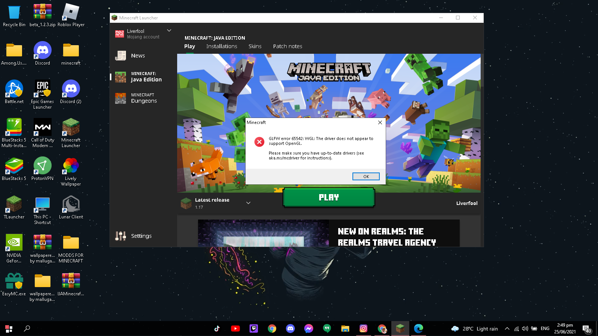
Task: Select the Discord desktop shortcut
Action: tap(43, 54)
